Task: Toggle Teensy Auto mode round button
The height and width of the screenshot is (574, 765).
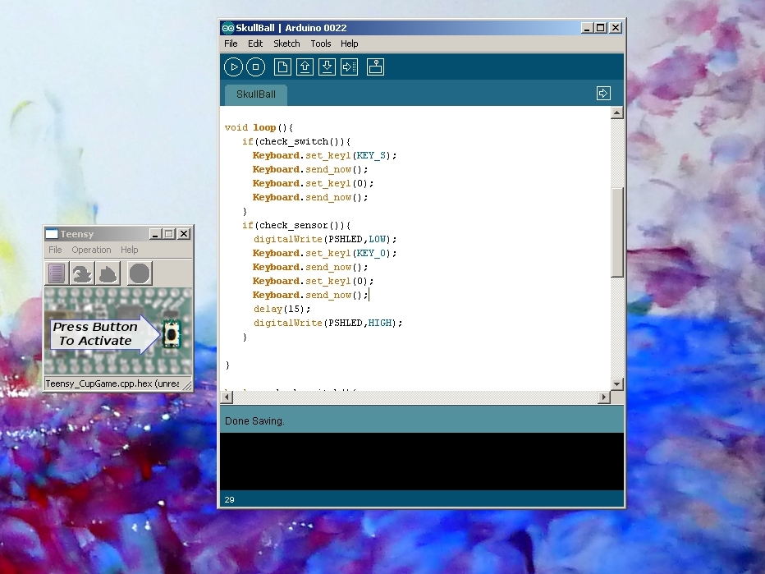Action: pyautogui.click(x=139, y=273)
